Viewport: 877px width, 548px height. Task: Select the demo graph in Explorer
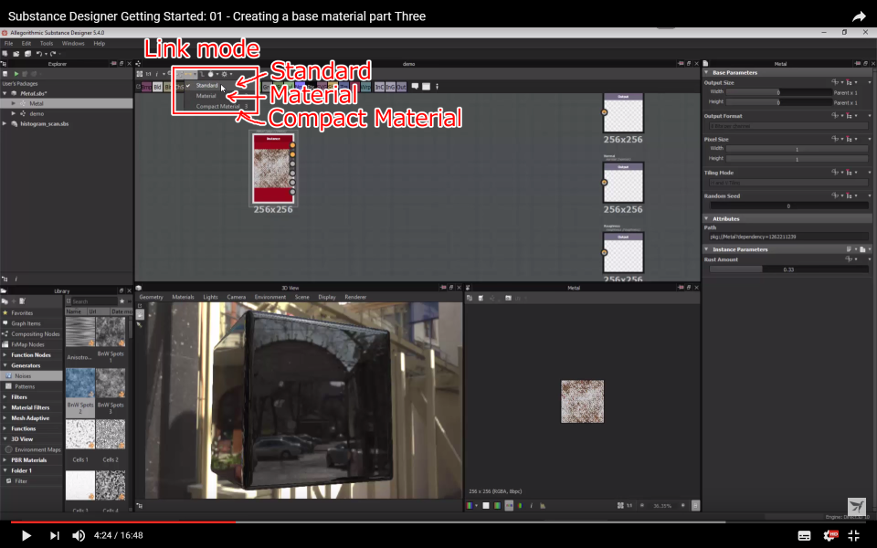[37, 113]
